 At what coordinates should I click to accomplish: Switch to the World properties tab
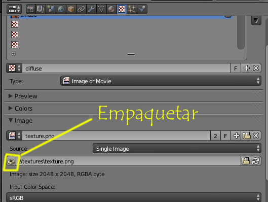61,9
